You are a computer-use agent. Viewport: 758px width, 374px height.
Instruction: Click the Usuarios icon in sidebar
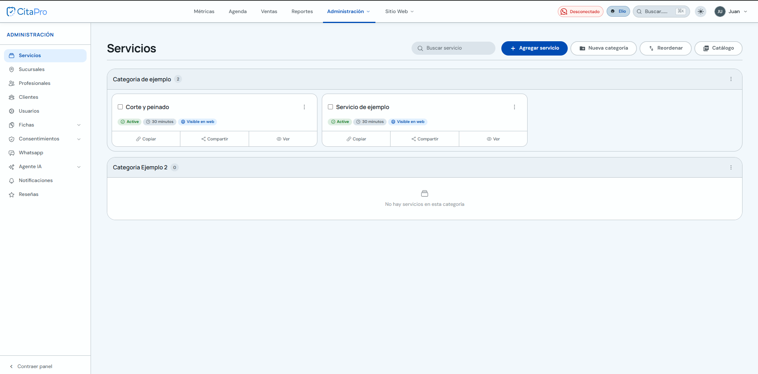pyautogui.click(x=12, y=111)
